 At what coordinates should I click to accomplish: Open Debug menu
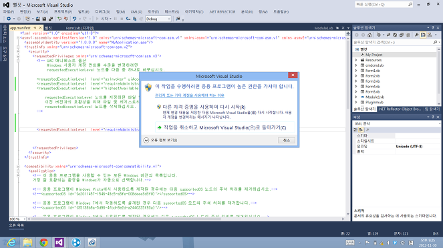(102, 12)
